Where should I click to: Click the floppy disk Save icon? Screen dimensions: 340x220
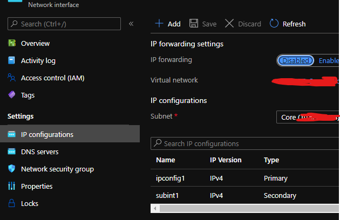pos(194,23)
